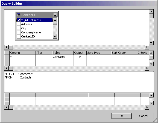Check the ContactID column checkbox
The height and width of the screenshot is (123, 158).
[19, 36]
